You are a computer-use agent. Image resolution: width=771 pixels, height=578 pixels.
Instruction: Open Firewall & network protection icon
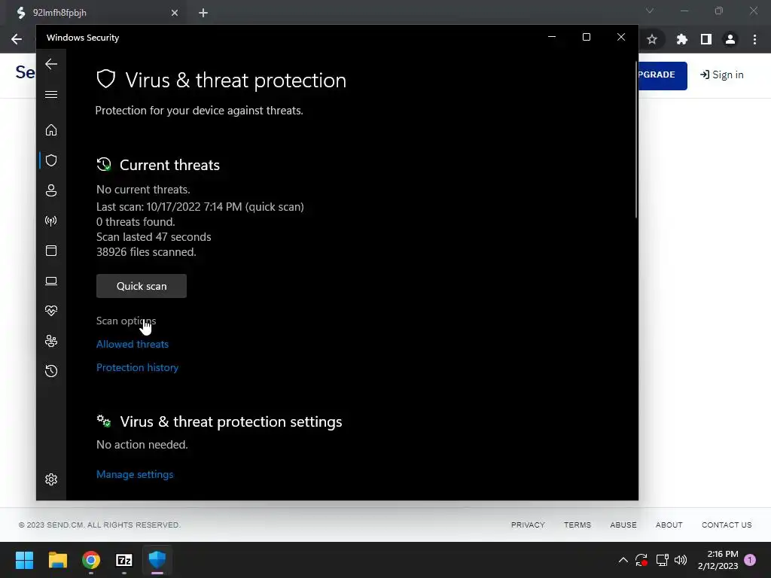click(51, 221)
